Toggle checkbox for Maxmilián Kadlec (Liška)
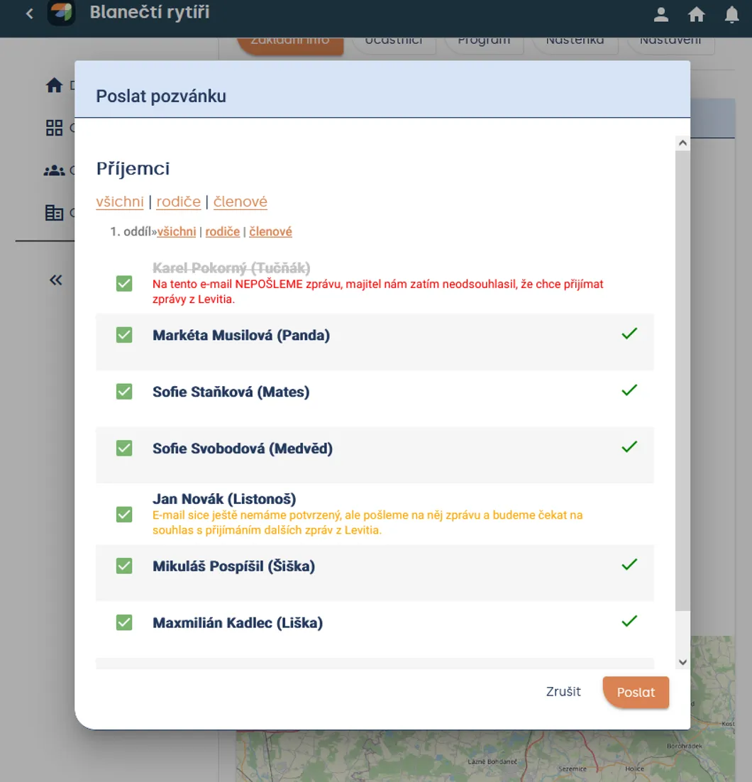The height and width of the screenshot is (782, 752). click(x=124, y=622)
